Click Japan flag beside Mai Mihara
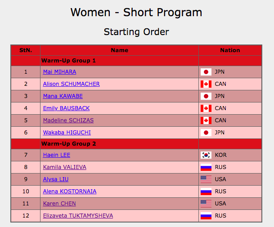 pos(206,72)
